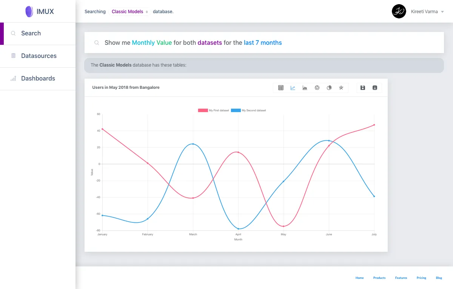Click the search query input field
453x289 pixels.
264,43
